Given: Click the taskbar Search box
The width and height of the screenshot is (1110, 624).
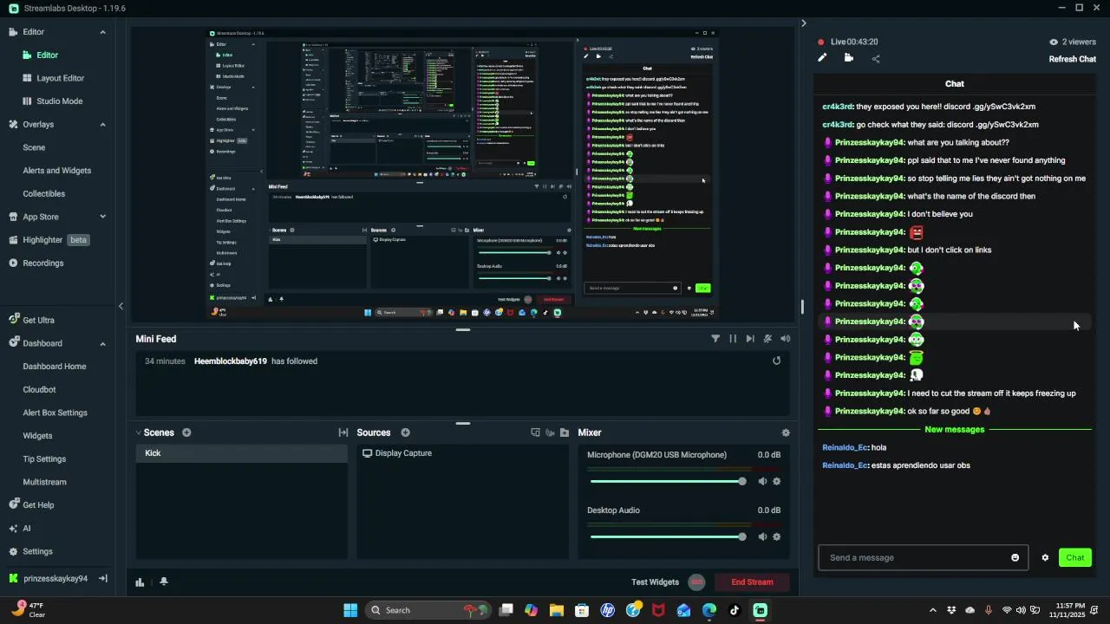Looking at the screenshot, I should tap(428, 610).
